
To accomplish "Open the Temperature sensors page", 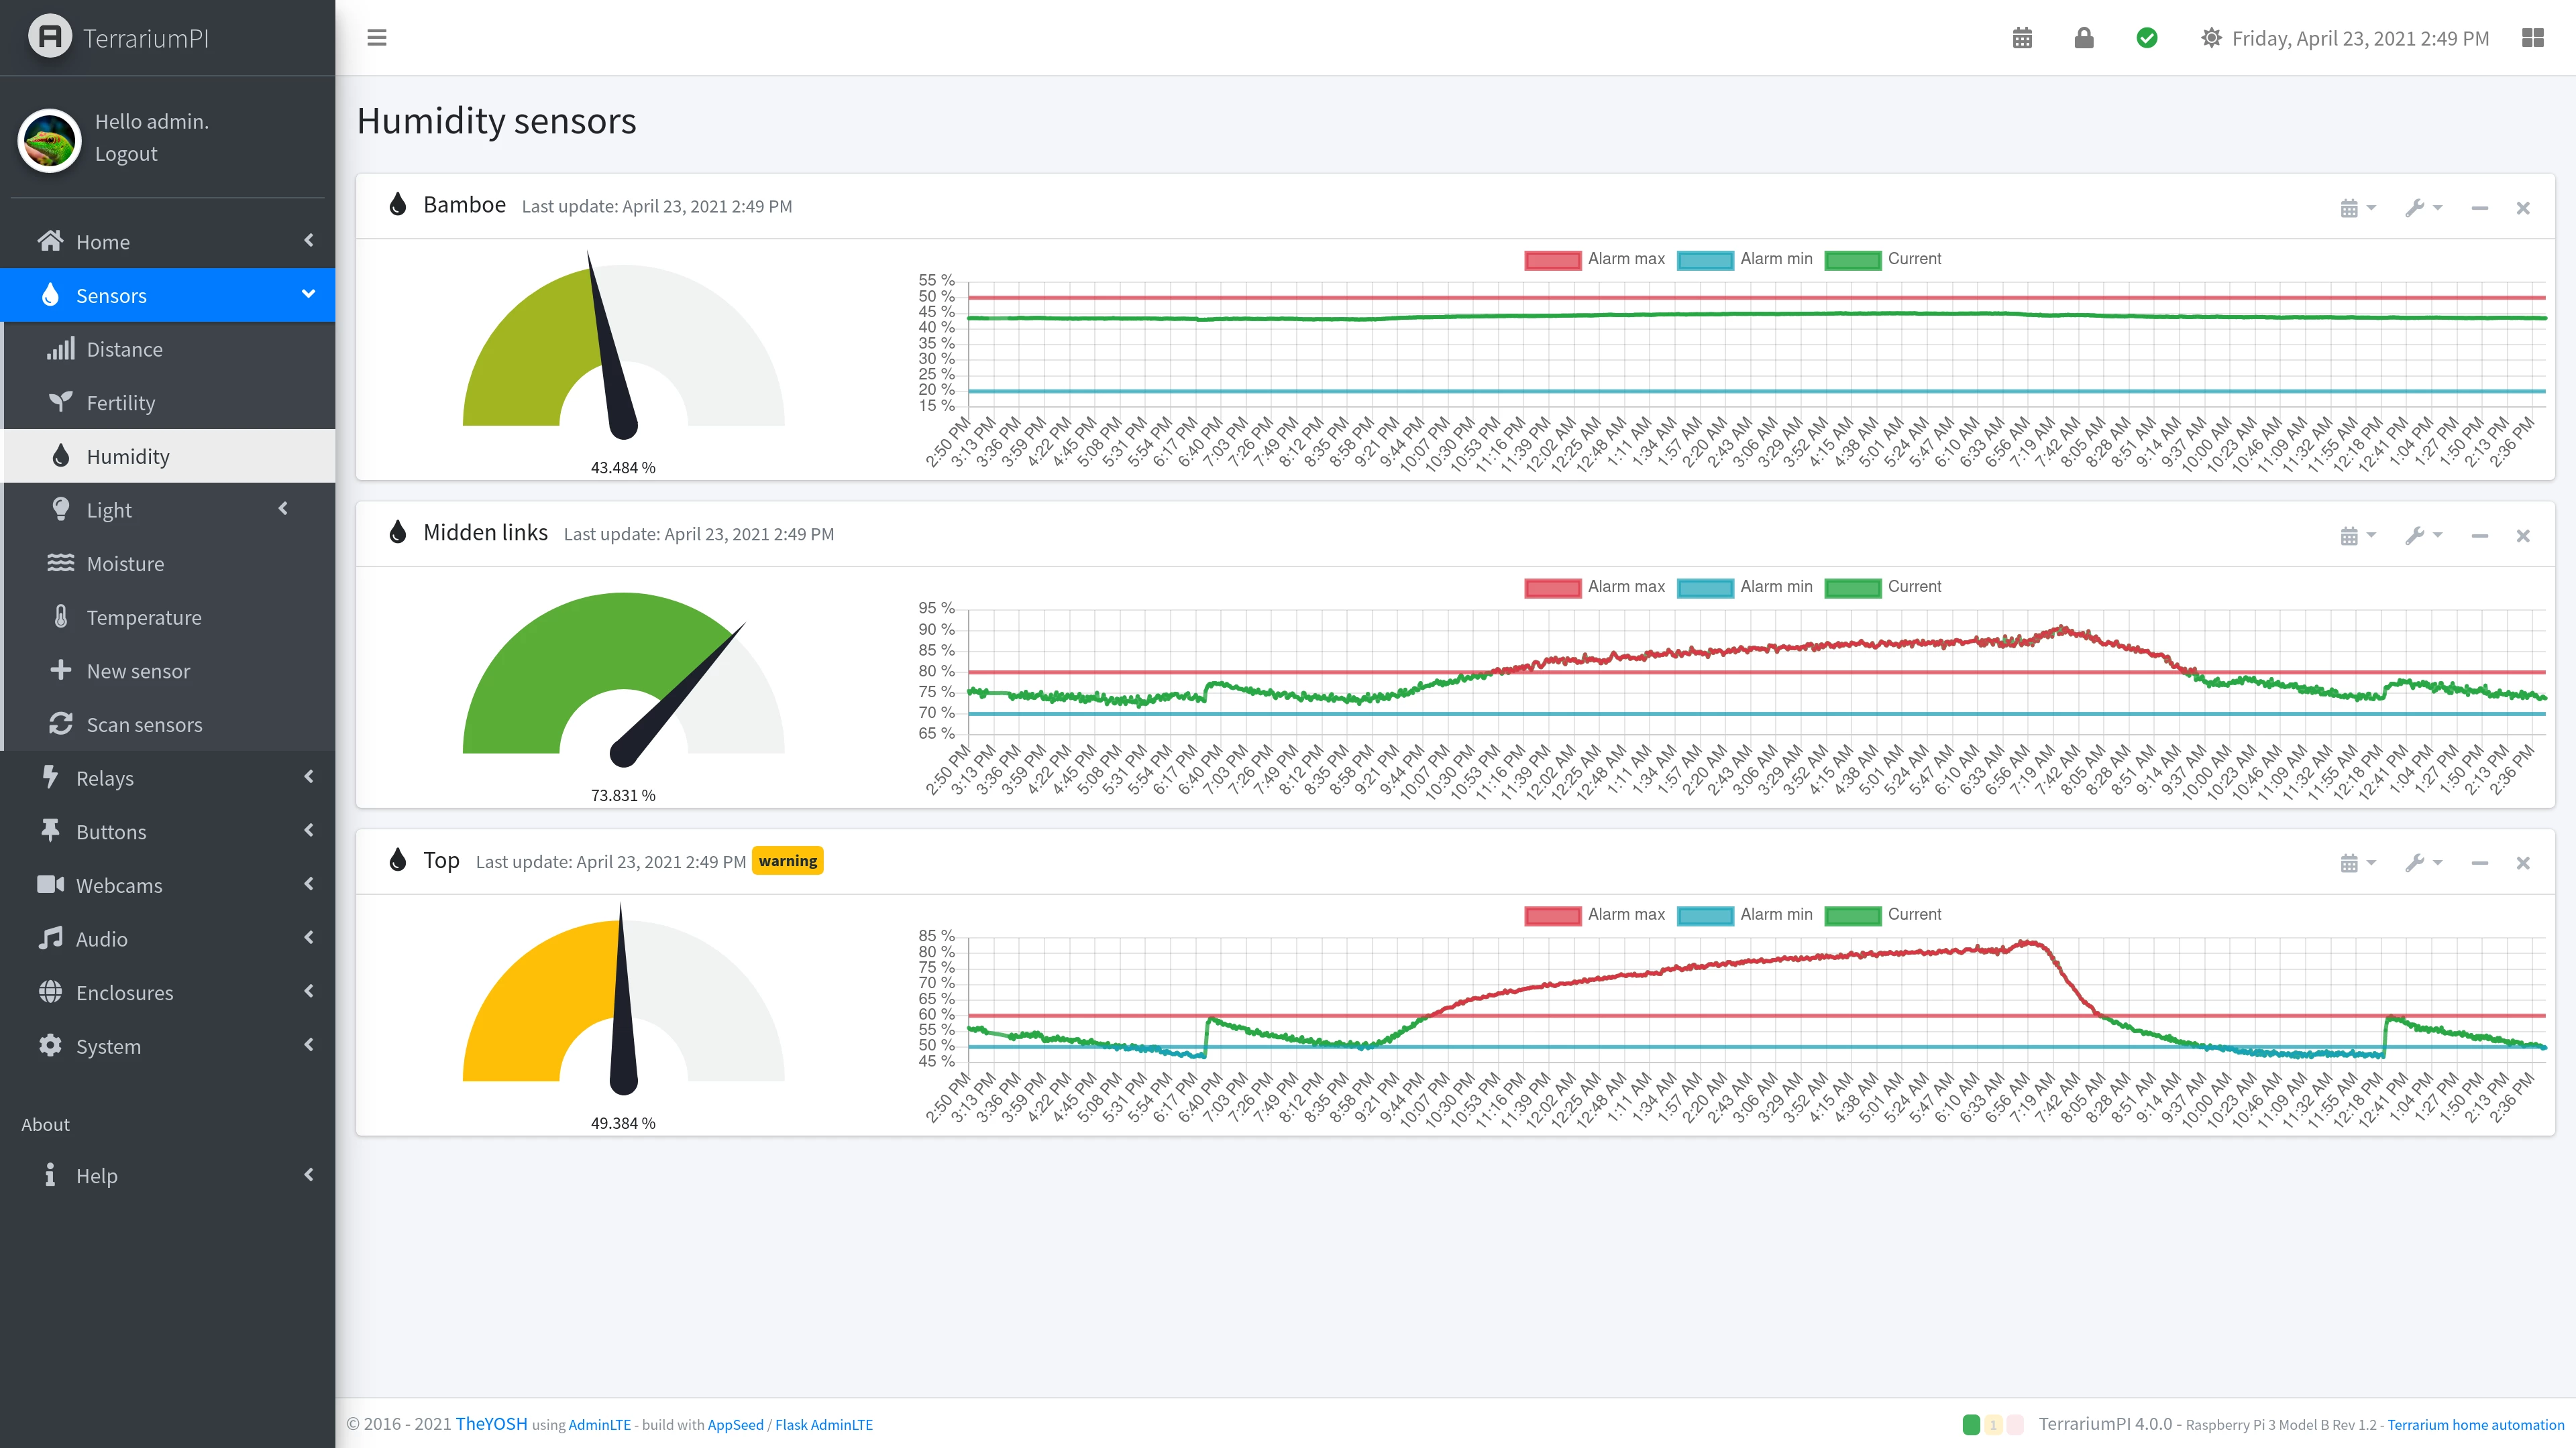I will (144, 617).
